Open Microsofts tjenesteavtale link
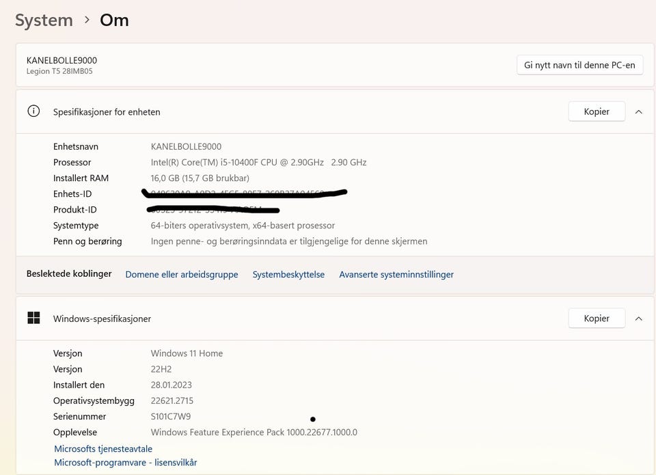The width and height of the screenshot is (656, 475). (x=103, y=448)
